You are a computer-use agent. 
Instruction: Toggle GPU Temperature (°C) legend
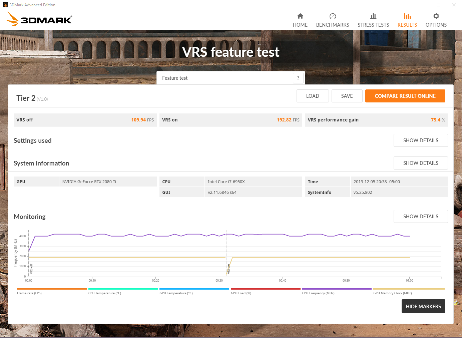coord(194,291)
